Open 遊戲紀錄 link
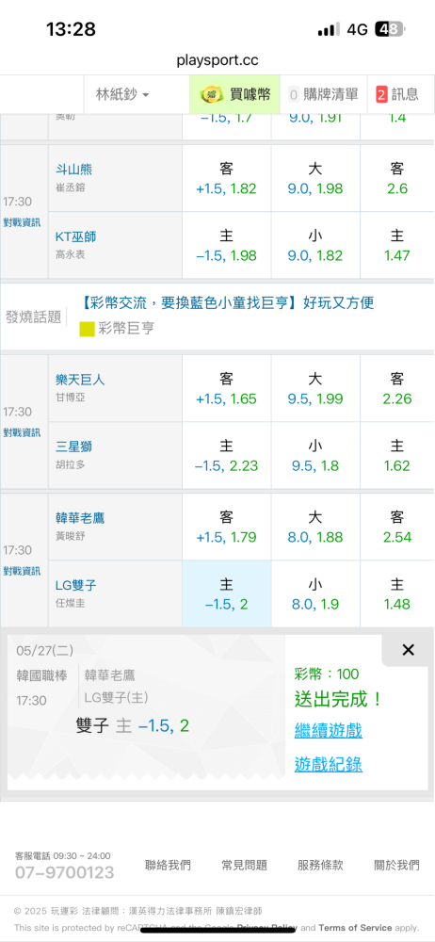The width and height of the screenshot is (435, 942). point(328,764)
